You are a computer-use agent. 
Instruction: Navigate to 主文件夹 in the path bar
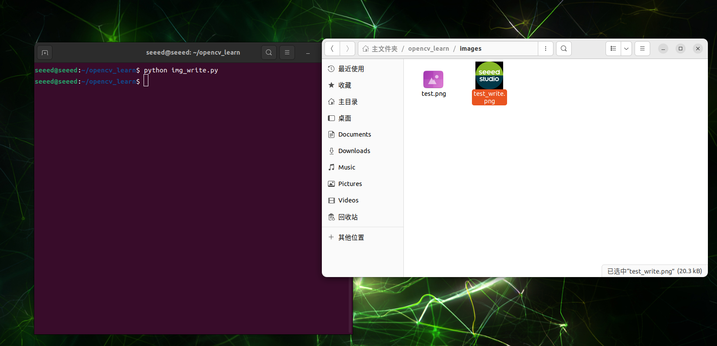[380, 49]
